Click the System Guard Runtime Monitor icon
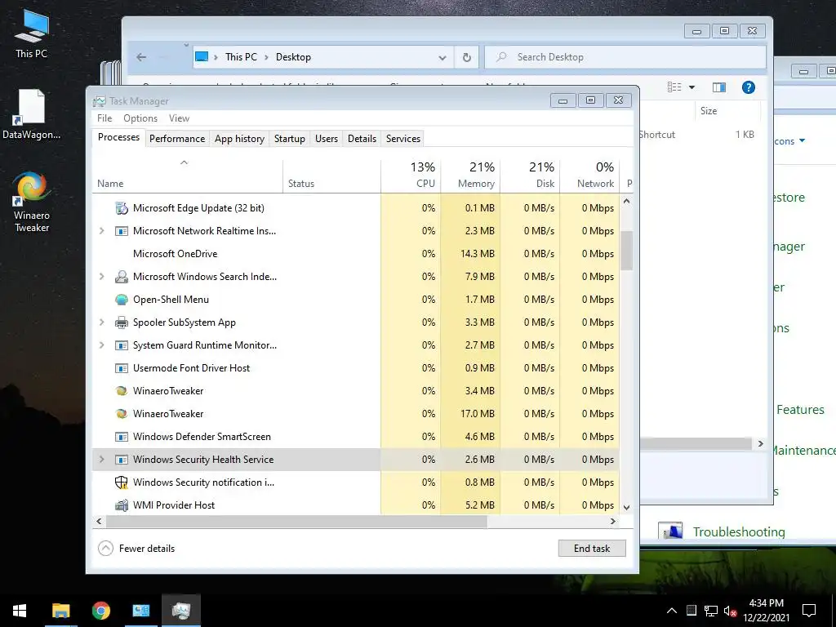 (122, 345)
